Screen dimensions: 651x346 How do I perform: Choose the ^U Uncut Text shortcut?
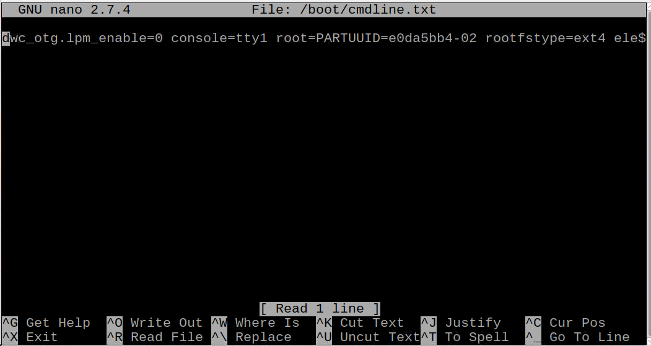click(368, 337)
